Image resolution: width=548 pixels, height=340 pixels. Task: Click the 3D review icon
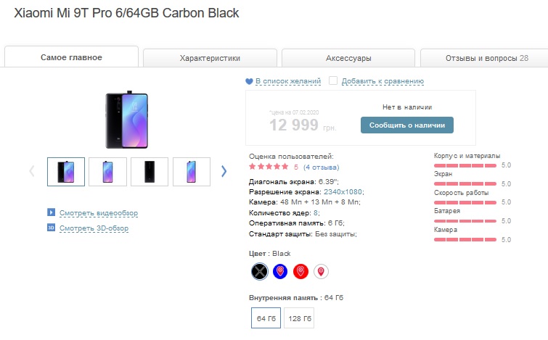tap(52, 228)
